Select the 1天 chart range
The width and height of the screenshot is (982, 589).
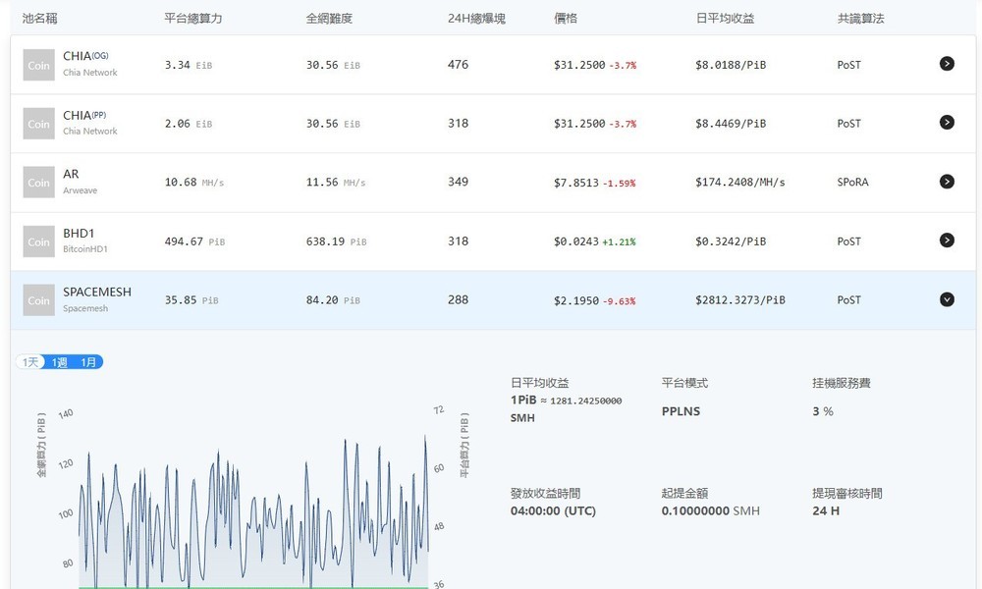click(x=30, y=362)
